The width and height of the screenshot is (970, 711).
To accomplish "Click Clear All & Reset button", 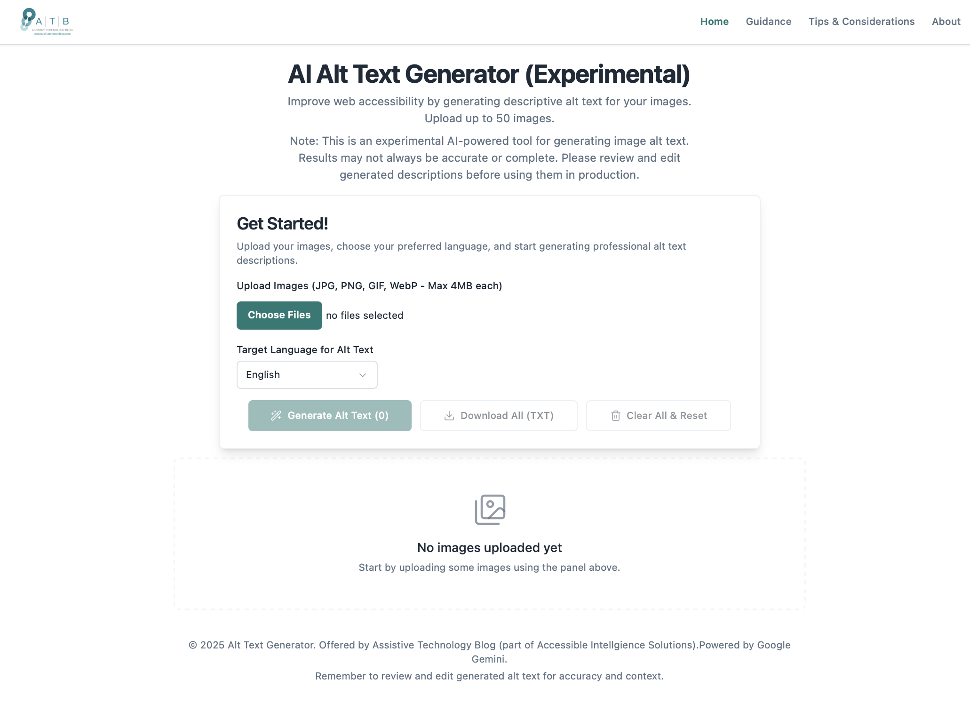I will click(658, 416).
